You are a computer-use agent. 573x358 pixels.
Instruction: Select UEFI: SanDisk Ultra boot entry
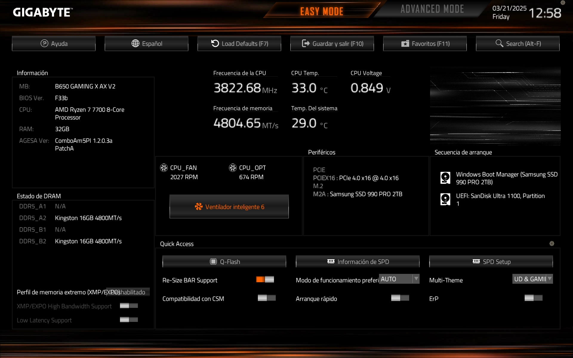(x=493, y=200)
